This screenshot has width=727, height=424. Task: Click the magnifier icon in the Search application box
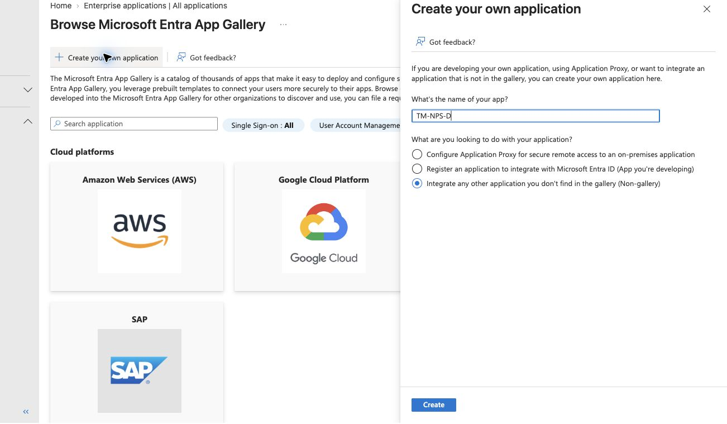click(x=57, y=123)
